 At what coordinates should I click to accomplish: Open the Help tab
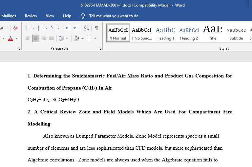point(67,16)
